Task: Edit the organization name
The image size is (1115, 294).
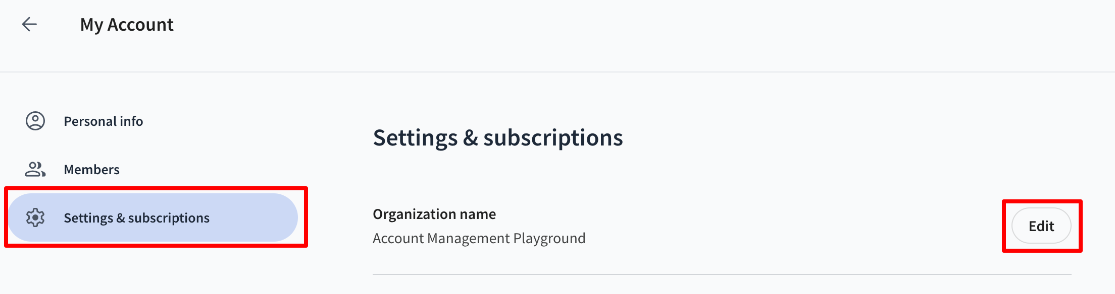Action: coord(1041,226)
